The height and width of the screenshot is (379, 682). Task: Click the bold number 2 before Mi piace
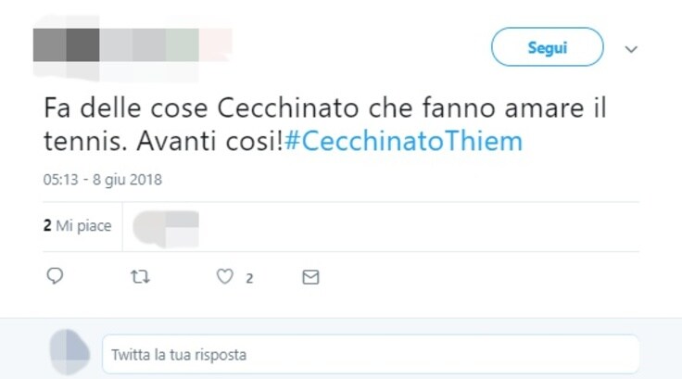[x=47, y=225]
